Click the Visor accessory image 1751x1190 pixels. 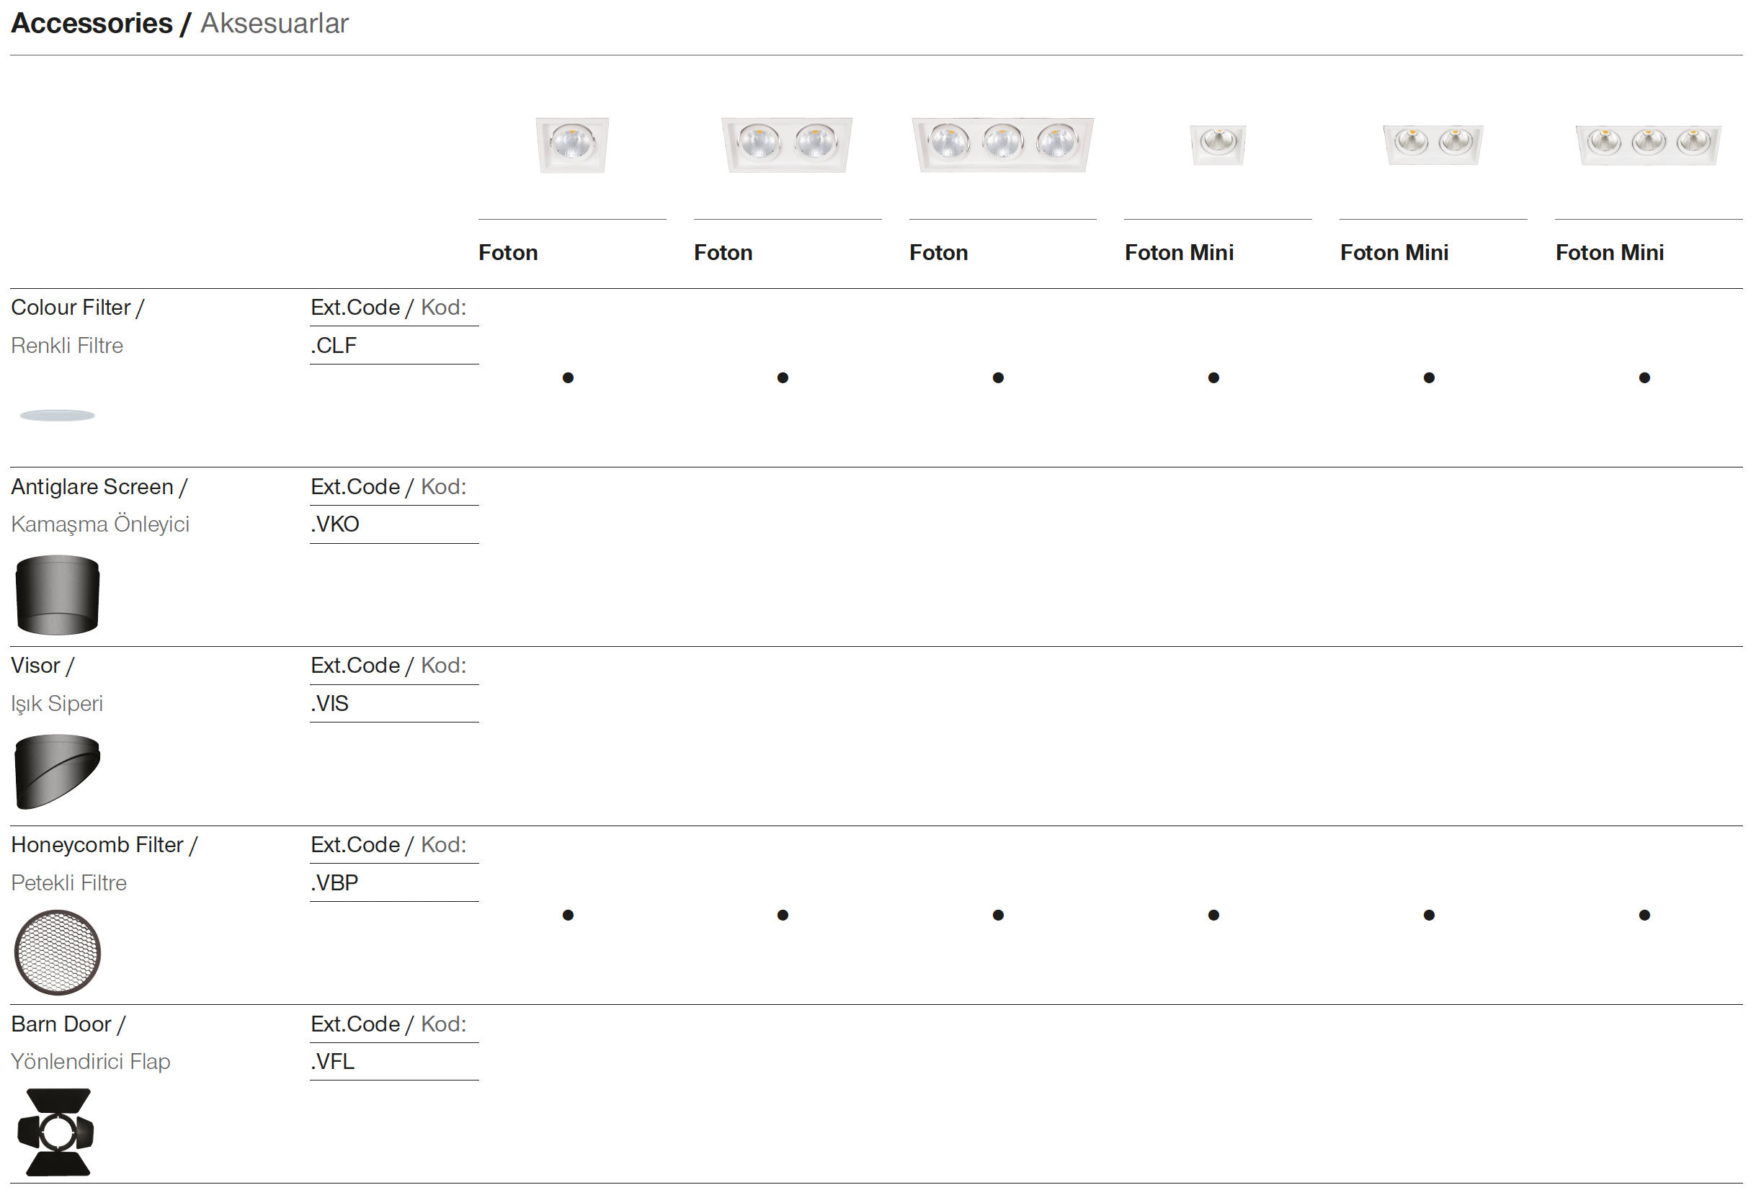(x=57, y=771)
